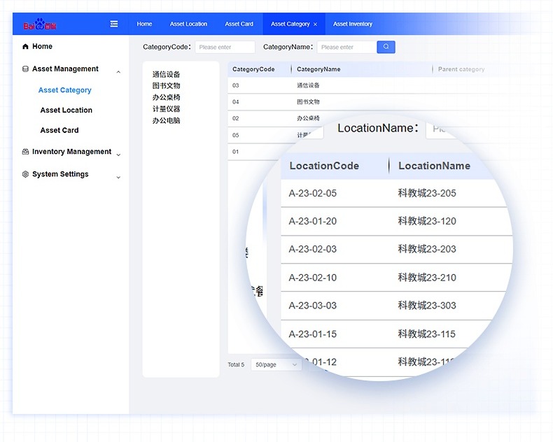
Task: Click the Baidu logo in header
Action: pyautogui.click(x=40, y=24)
